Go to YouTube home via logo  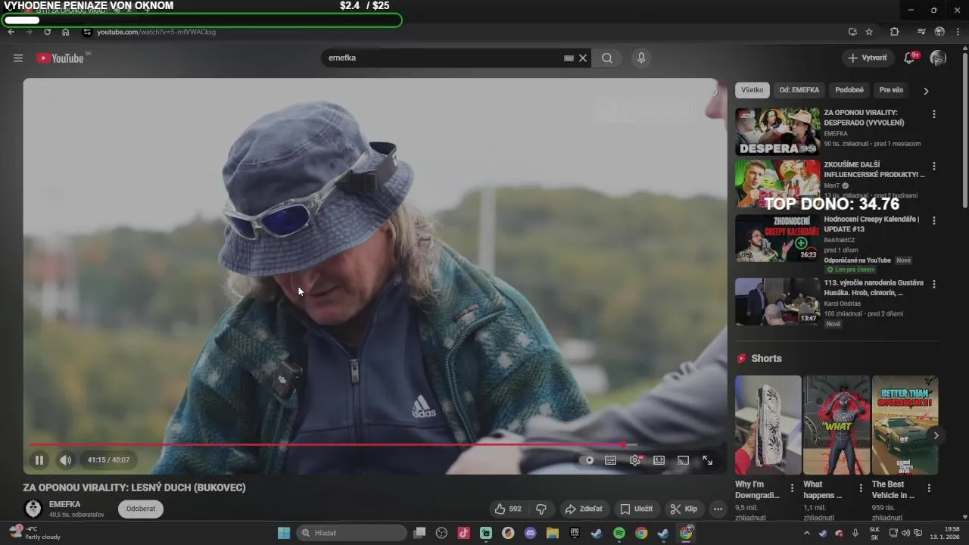(x=60, y=58)
